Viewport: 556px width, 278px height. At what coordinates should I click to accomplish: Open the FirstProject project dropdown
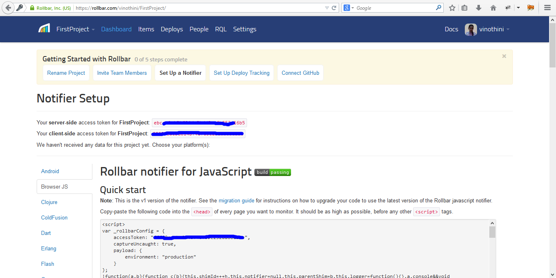[75, 29]
